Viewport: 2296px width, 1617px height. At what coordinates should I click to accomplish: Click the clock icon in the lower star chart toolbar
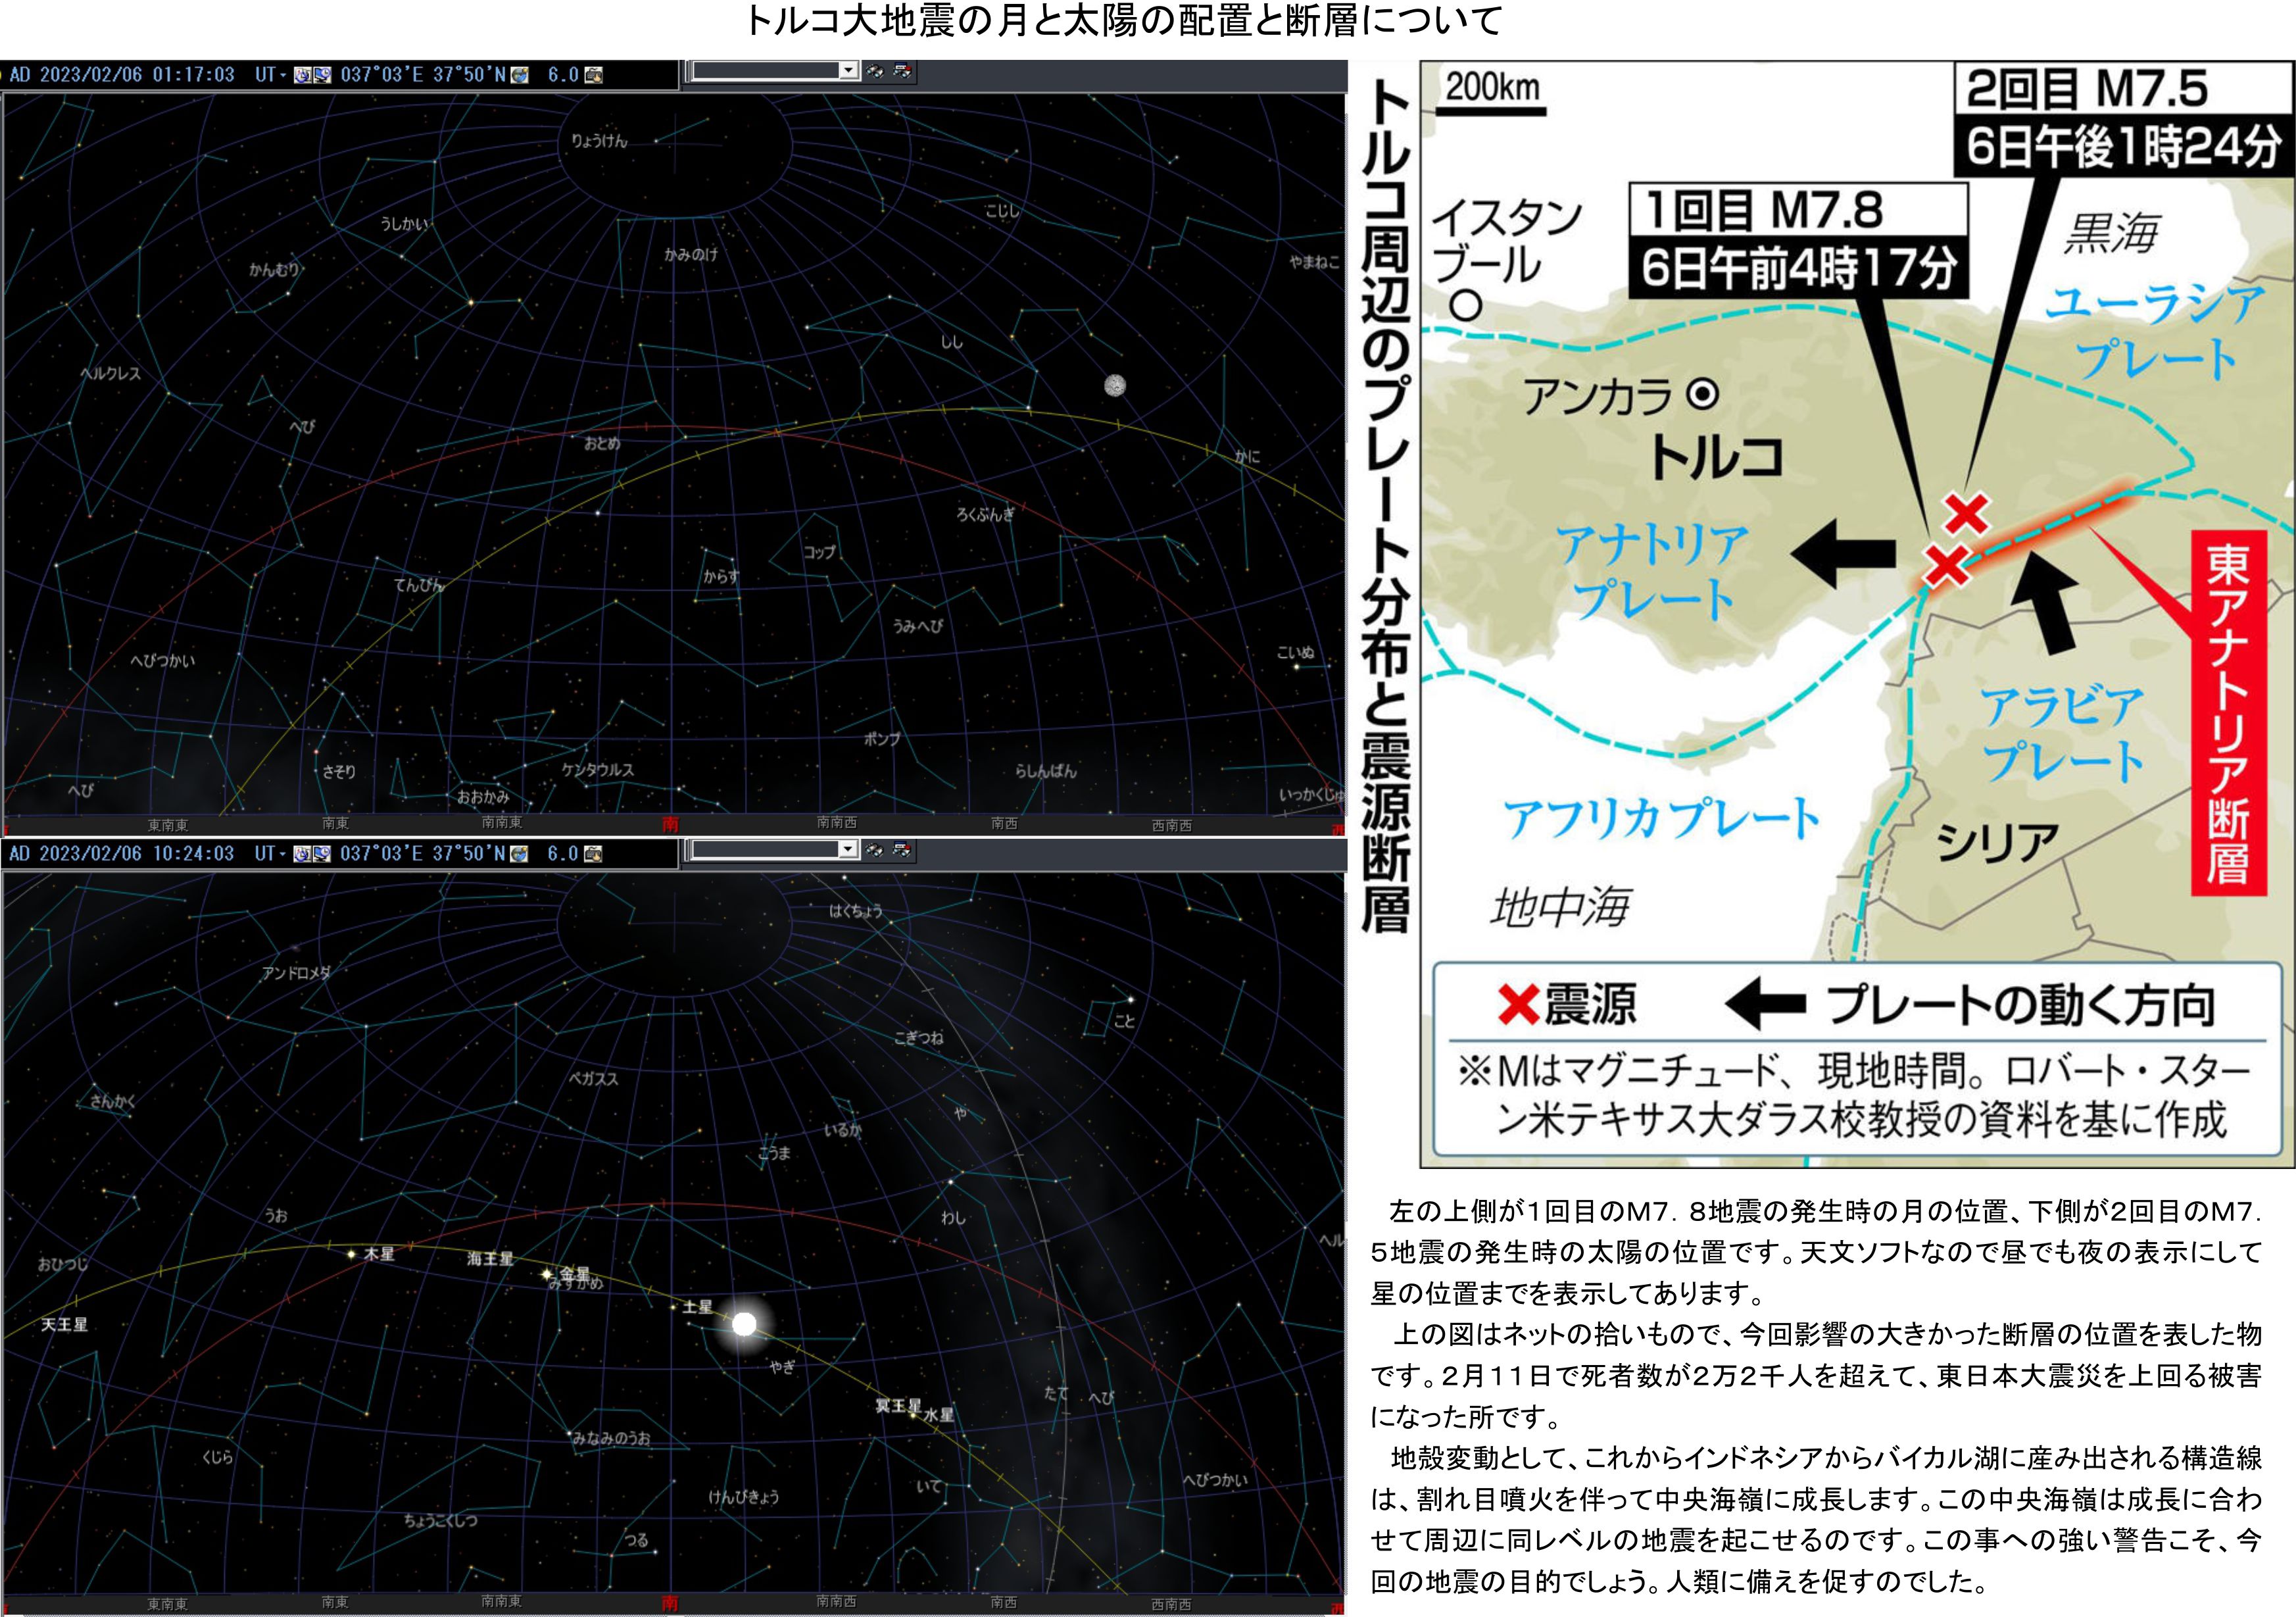pos(302,854)
